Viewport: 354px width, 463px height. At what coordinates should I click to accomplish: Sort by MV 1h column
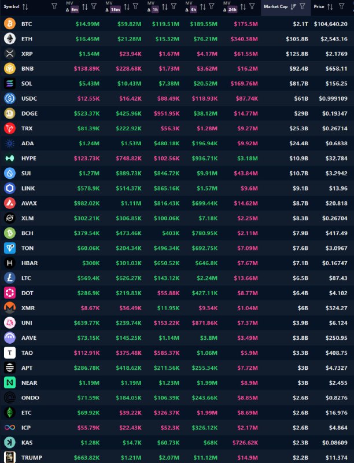pos(165,7)
